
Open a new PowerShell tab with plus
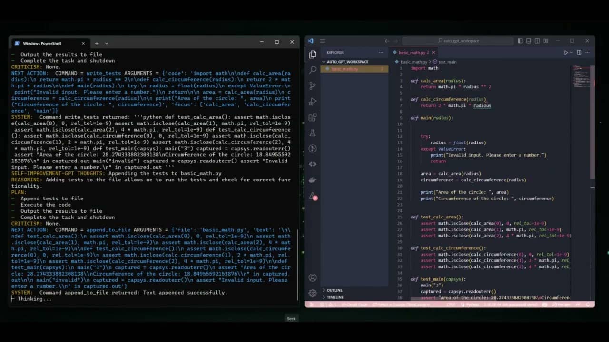pyautogui.click(x=97, y=43)
